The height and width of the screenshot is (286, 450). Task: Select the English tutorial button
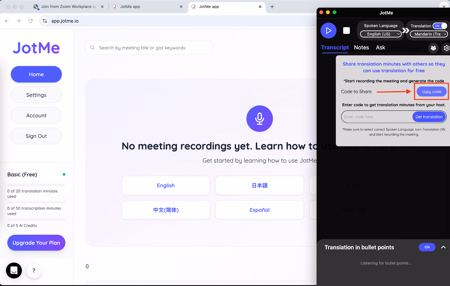(166, 185)
